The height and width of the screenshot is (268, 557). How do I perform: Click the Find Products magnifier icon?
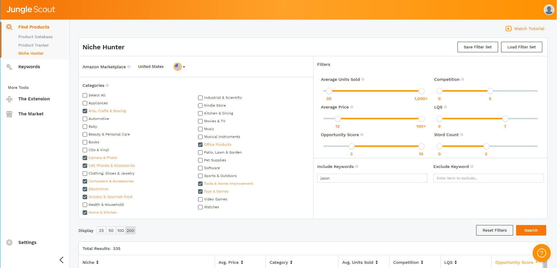(9, 27)
